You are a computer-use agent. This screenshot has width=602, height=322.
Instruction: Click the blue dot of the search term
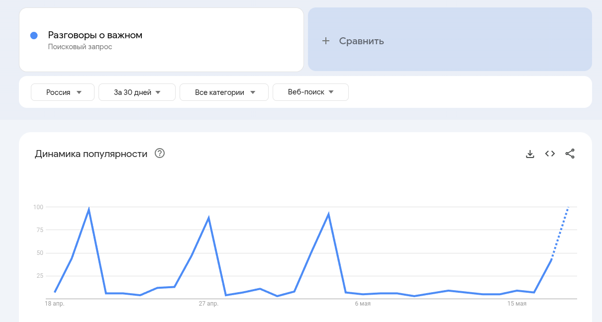coord(34,35)
